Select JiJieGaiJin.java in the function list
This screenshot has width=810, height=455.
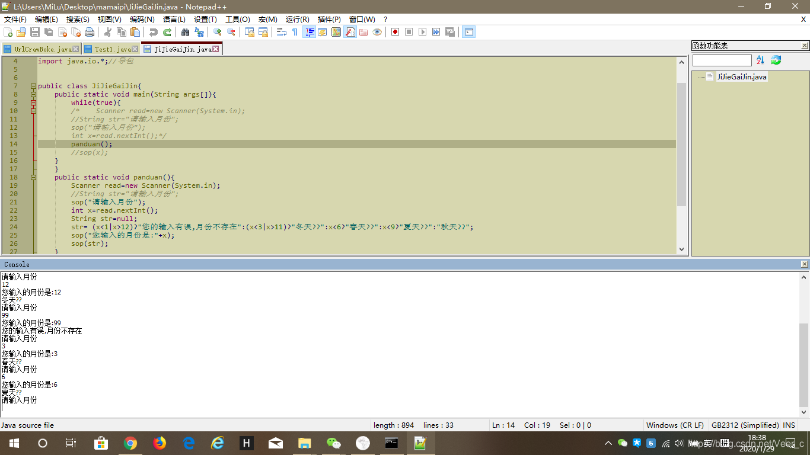pyautogui.click(x=741, y=76)
